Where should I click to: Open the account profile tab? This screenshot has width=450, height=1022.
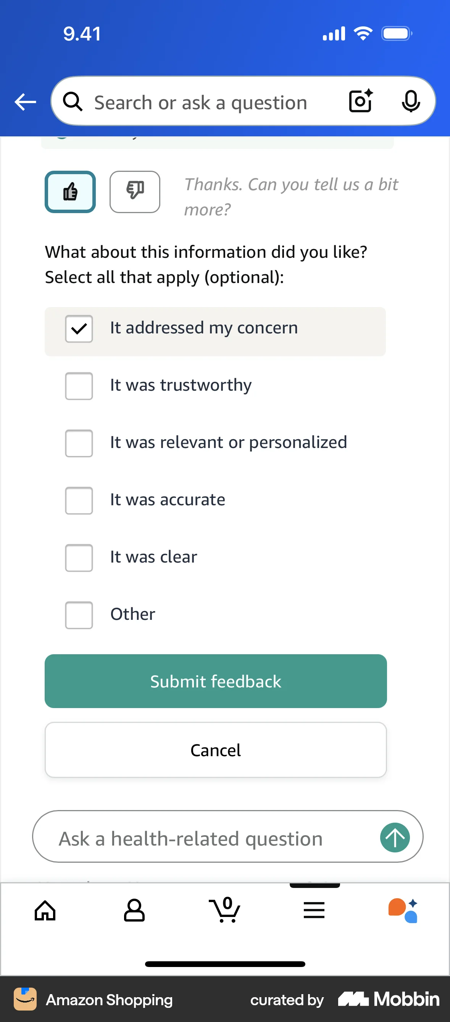pyautogui.click(x=134, y=910)
